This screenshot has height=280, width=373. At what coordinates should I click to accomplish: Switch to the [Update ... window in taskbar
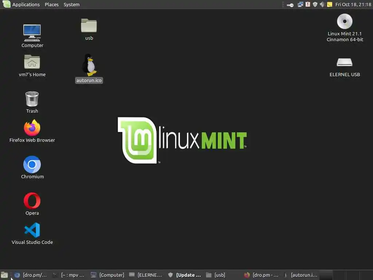(184, 275)
